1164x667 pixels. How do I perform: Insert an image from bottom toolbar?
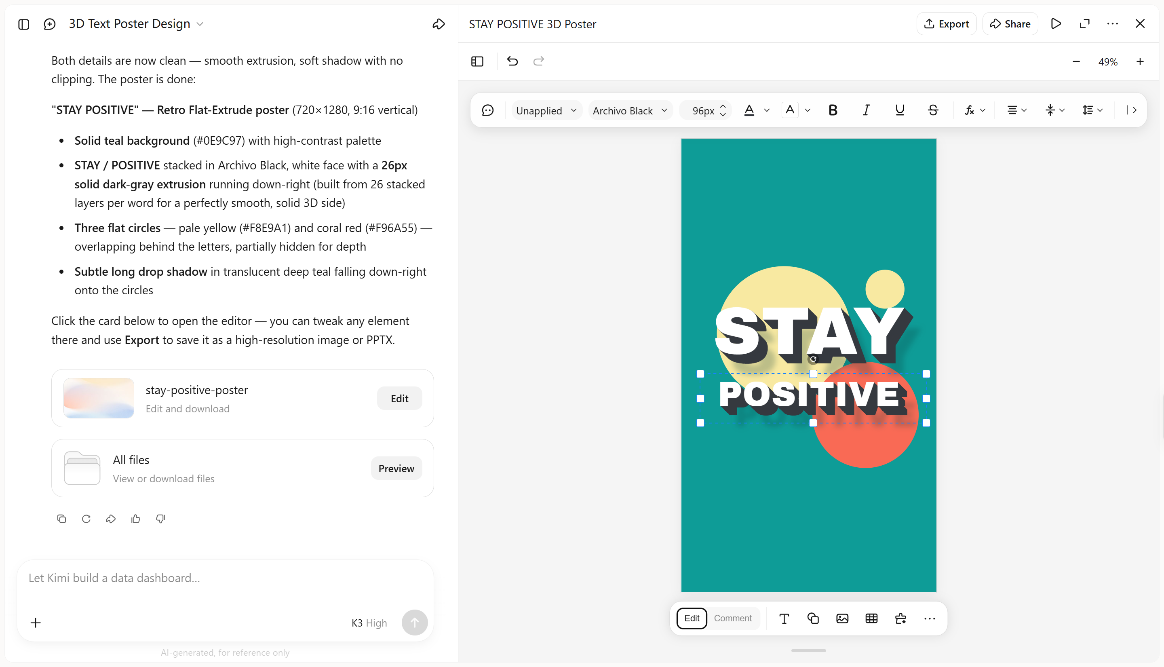point(842,618)
